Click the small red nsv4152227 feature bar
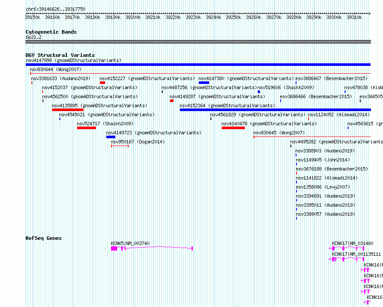The image size is (383, 307). 102,83
